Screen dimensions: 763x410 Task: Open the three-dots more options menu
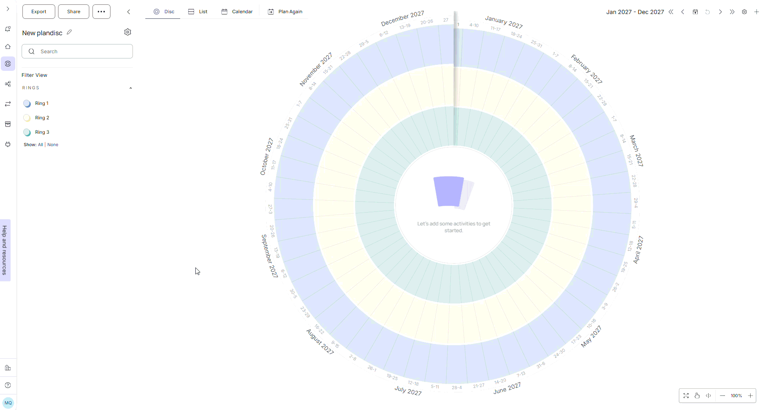101,12
